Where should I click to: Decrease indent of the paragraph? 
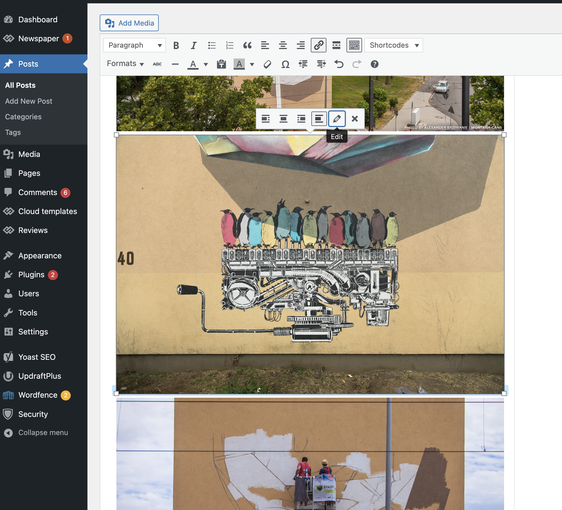[x=303, y=64]
